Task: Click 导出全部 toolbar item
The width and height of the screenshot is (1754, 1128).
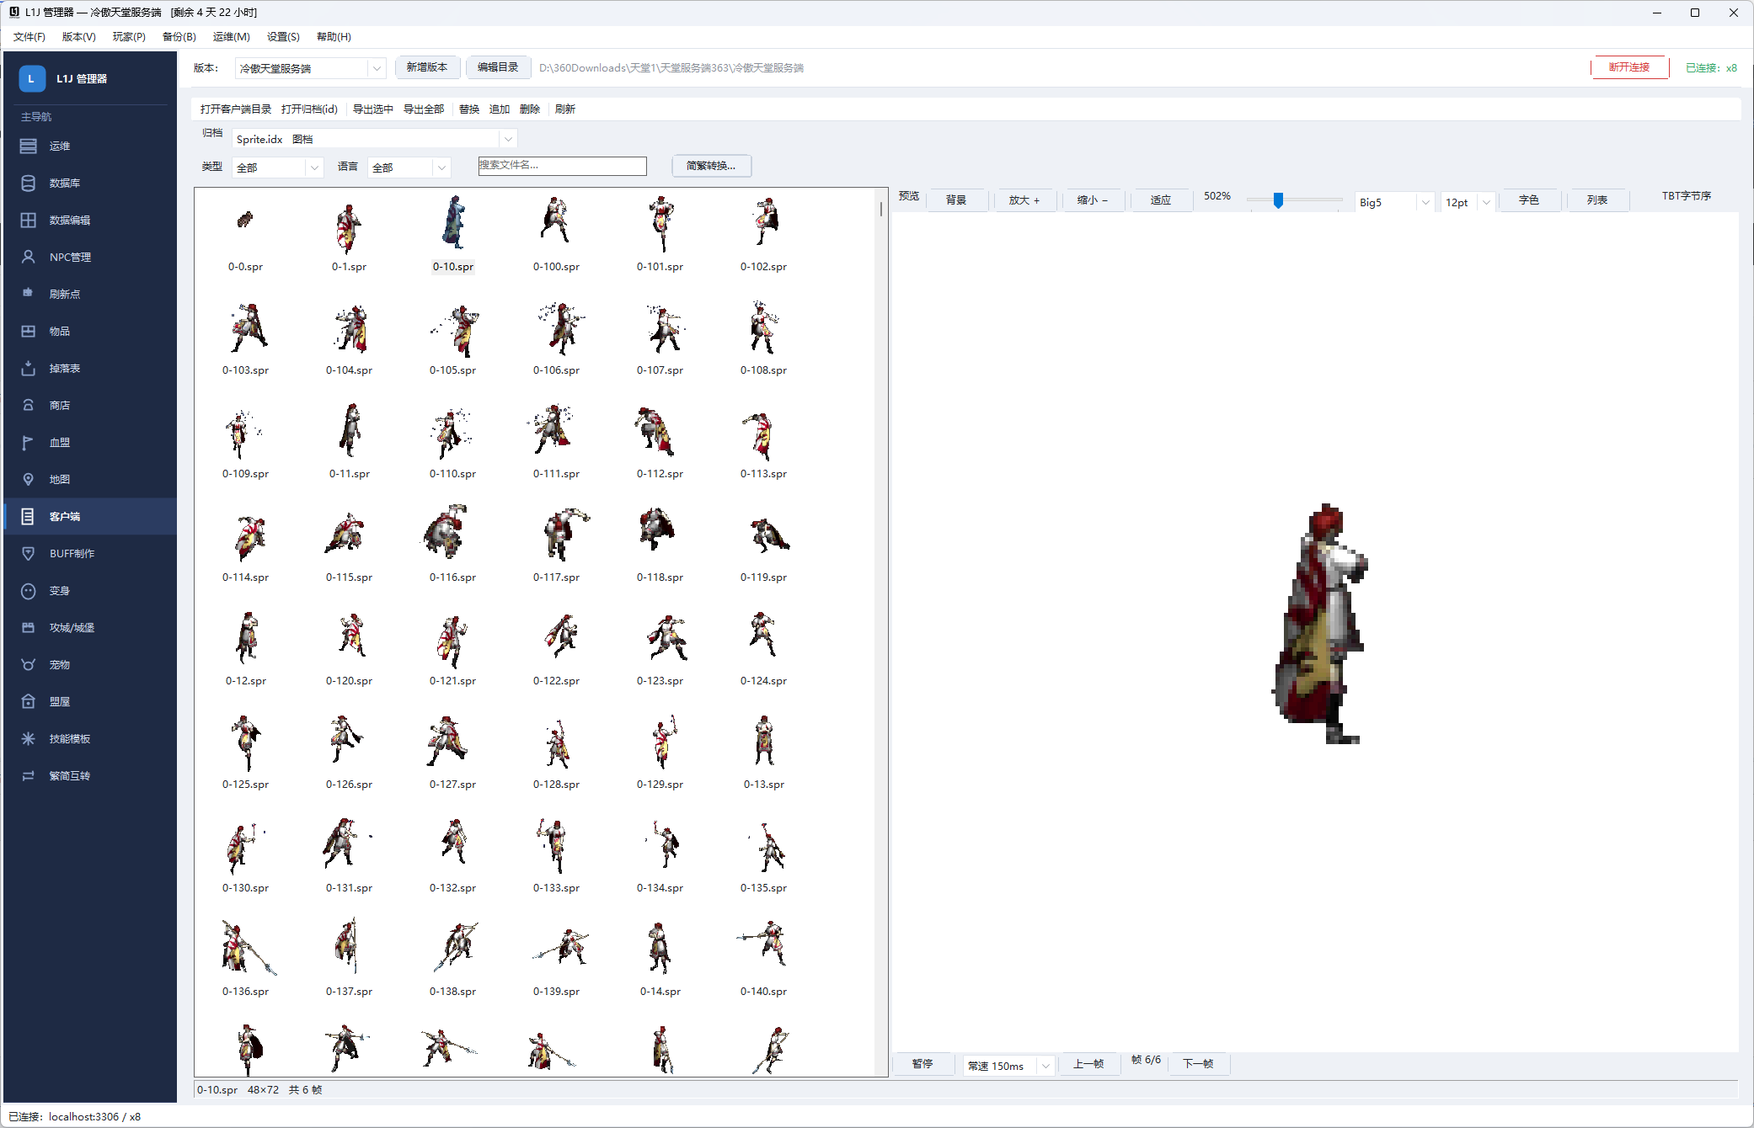Action: (423, 109)
